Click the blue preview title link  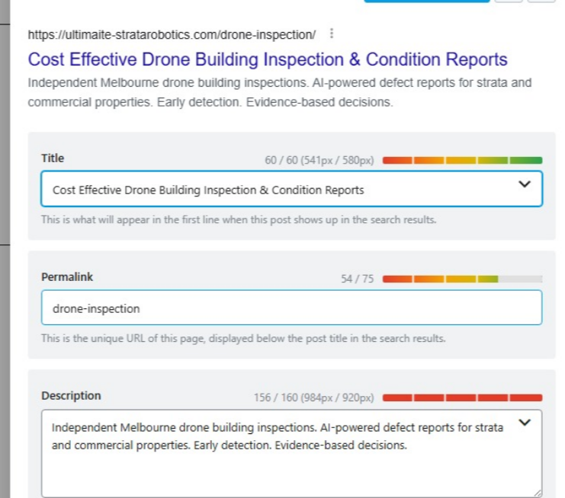pos(268,59)
